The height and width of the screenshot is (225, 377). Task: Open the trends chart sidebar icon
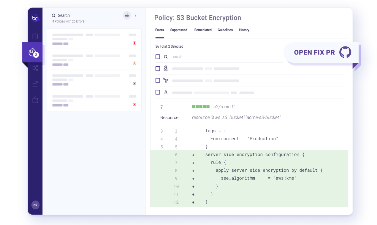click(35, 84)
